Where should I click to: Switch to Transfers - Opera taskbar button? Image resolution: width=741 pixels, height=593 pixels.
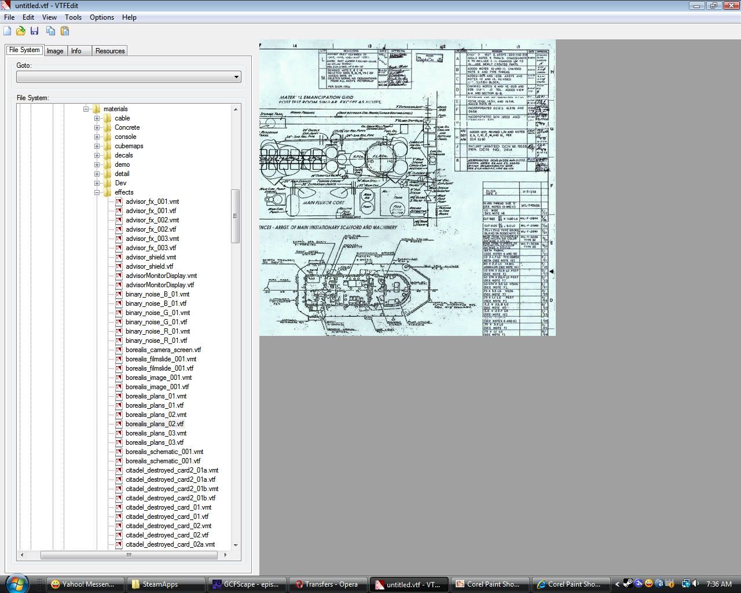tap(328, 584)
